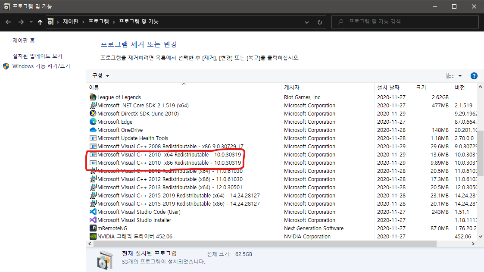Click the Visual C++ 2015-2019 (x64) icon
Image resolution: width=484 pixels, height=272 pixels.
(93, 195)
